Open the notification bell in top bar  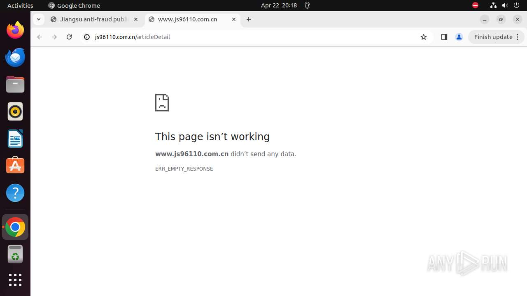(x=307, y=5)
